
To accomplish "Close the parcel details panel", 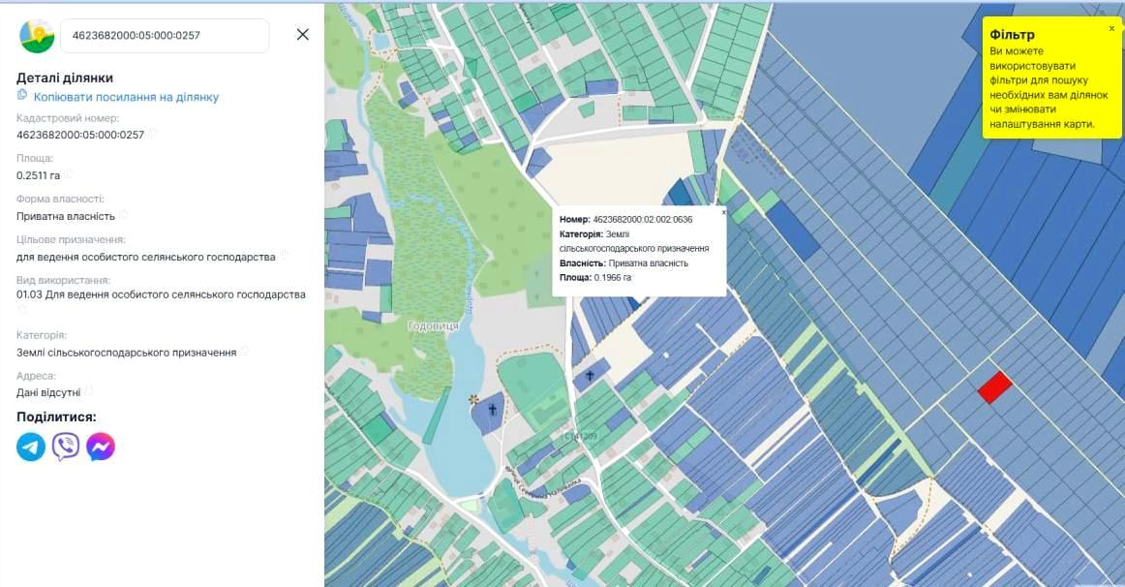I will click(x=302, y=35).
